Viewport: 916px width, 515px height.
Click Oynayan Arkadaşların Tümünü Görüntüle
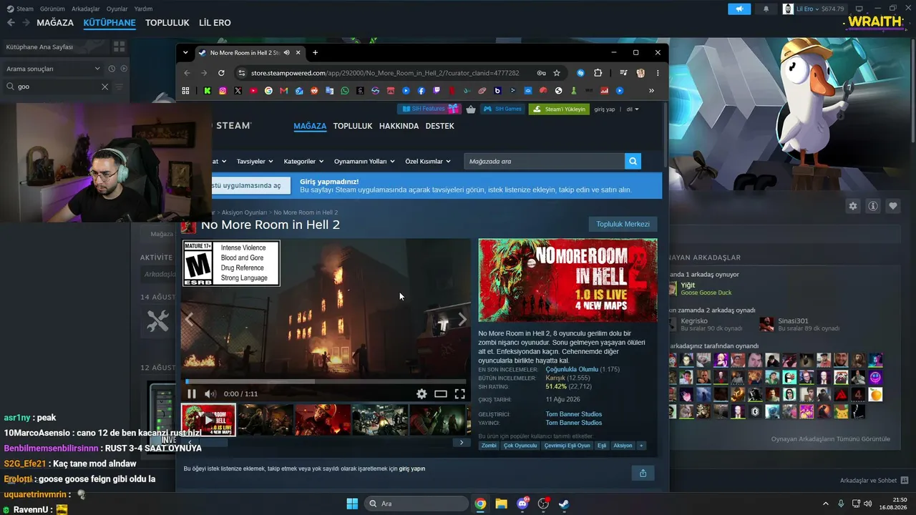click(x=831, y=439)
